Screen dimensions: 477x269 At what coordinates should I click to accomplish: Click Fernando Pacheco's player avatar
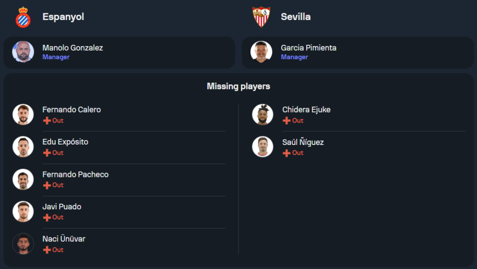click(x=23, y=179)
